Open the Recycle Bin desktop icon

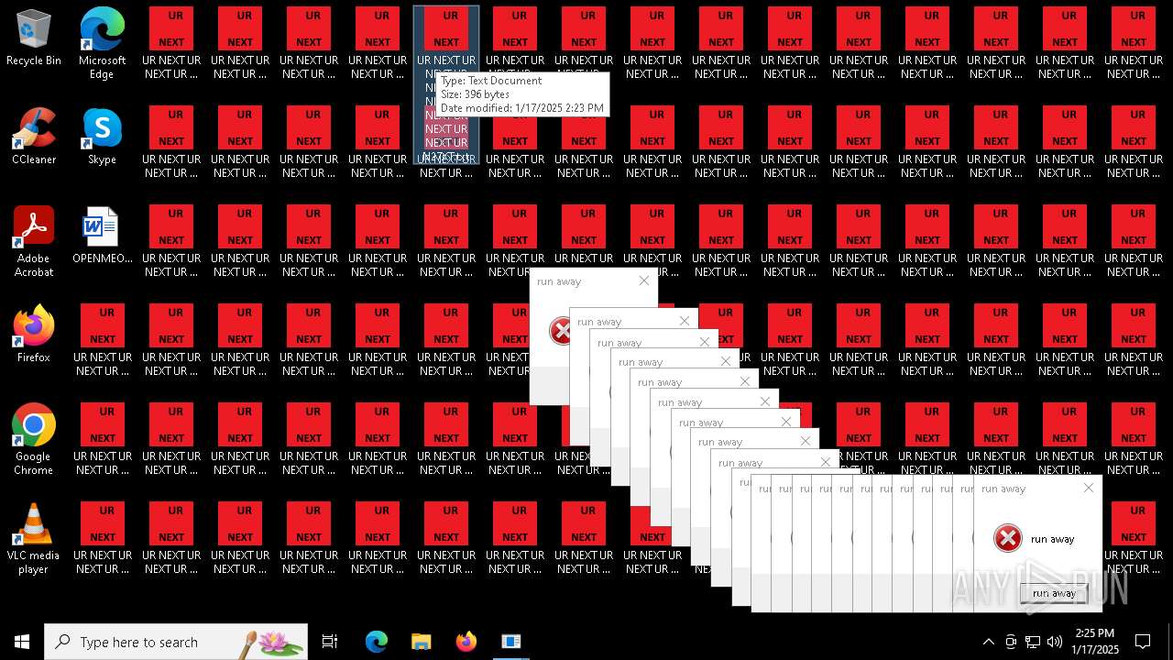pos(34,38)
